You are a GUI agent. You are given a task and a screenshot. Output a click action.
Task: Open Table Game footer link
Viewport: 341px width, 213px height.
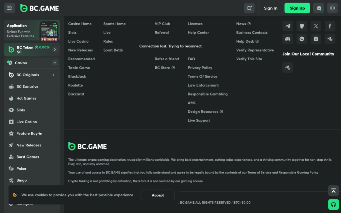coord(79,68)
